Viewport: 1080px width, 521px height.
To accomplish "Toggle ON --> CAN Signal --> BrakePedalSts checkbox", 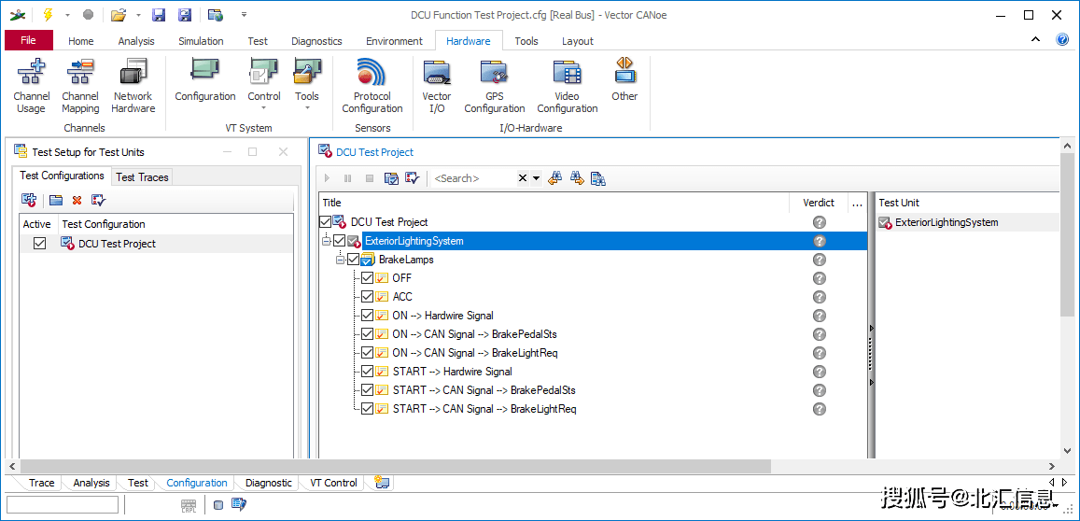I will click(x=367, y=333).
